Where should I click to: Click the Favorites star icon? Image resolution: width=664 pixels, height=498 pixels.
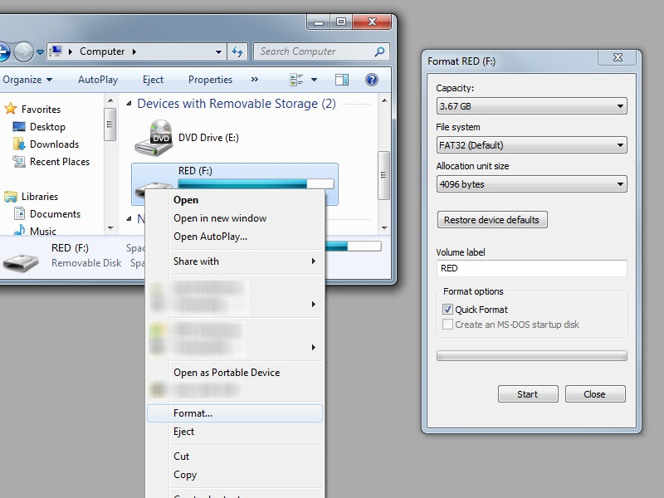(11, 109)
